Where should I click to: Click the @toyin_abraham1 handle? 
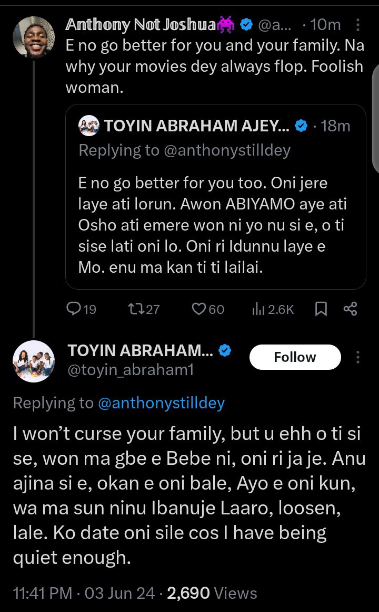(131, 370)
